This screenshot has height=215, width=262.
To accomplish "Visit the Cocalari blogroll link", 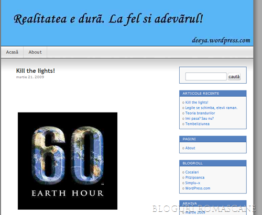I will point(192,172).
